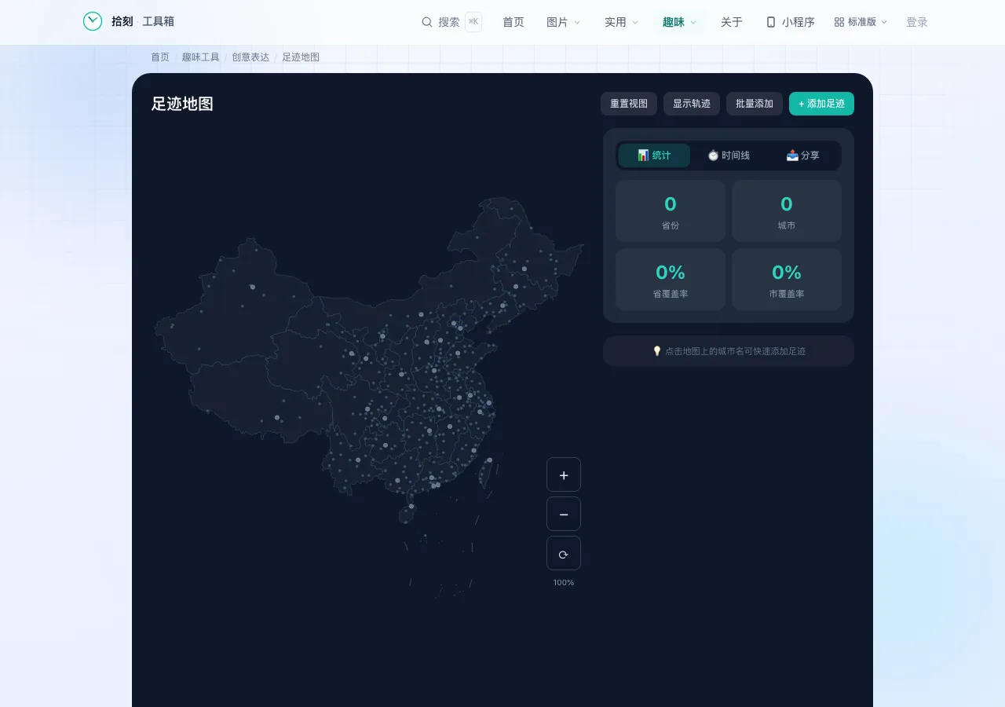Click the phone icon beside 小程序

(x=771, y=22)
